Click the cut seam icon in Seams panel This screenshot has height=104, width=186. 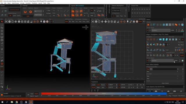2,11
